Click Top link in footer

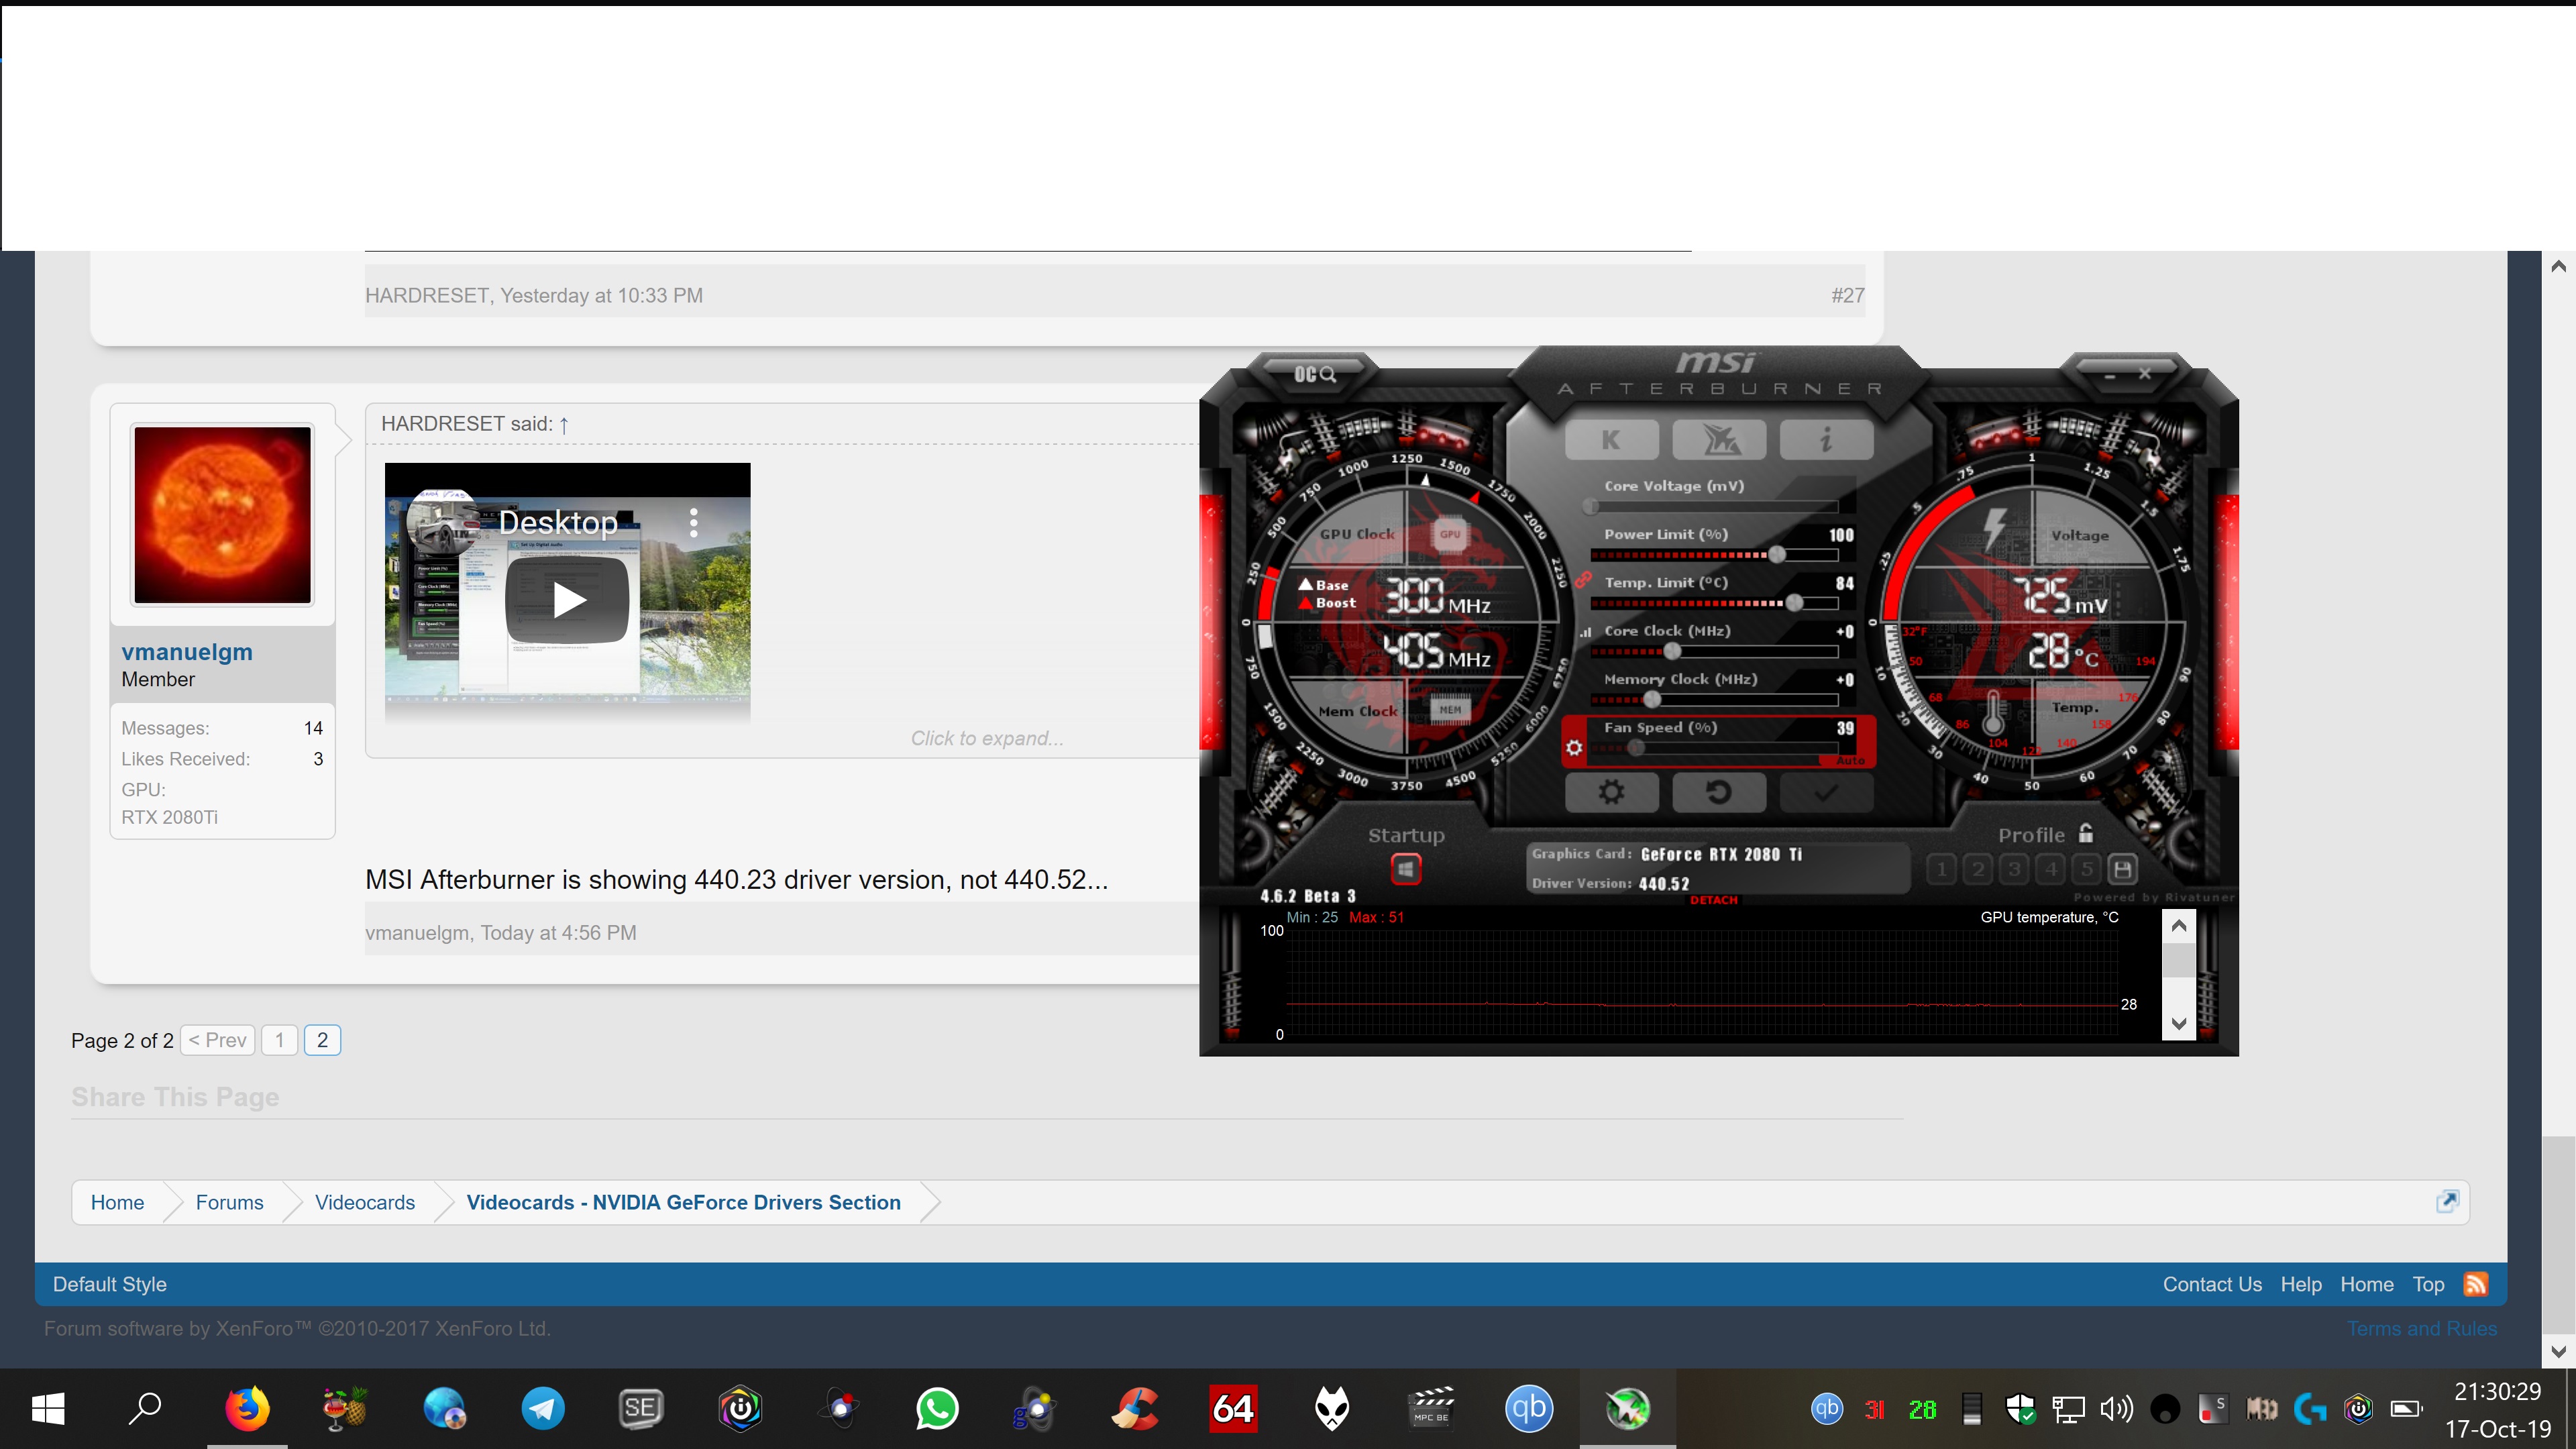[x=2428, y=1284]
